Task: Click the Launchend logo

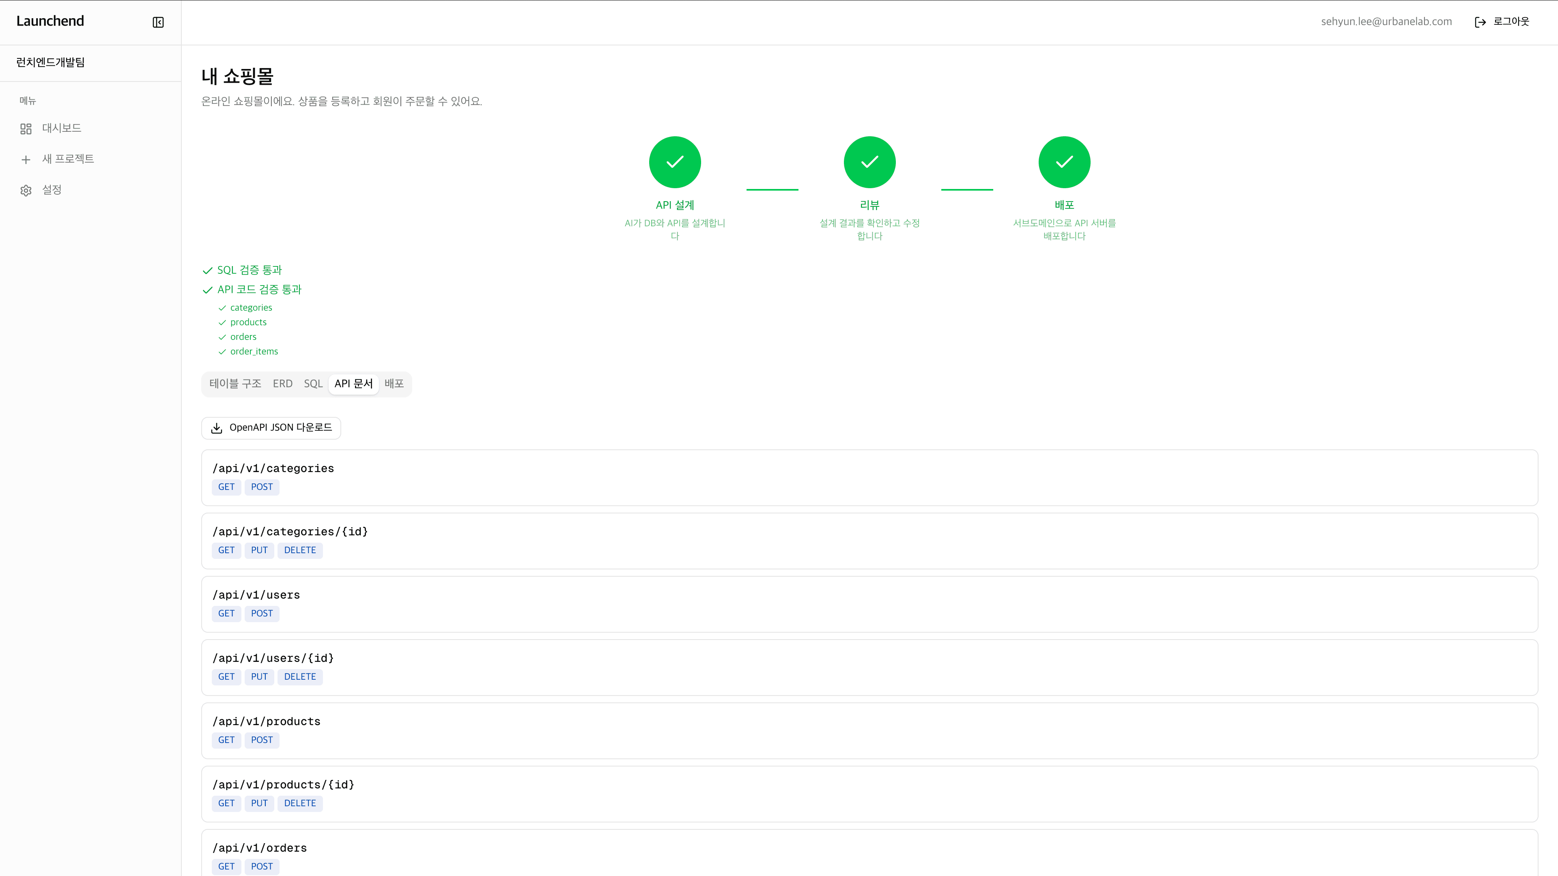Action: [x=50, y=21]
